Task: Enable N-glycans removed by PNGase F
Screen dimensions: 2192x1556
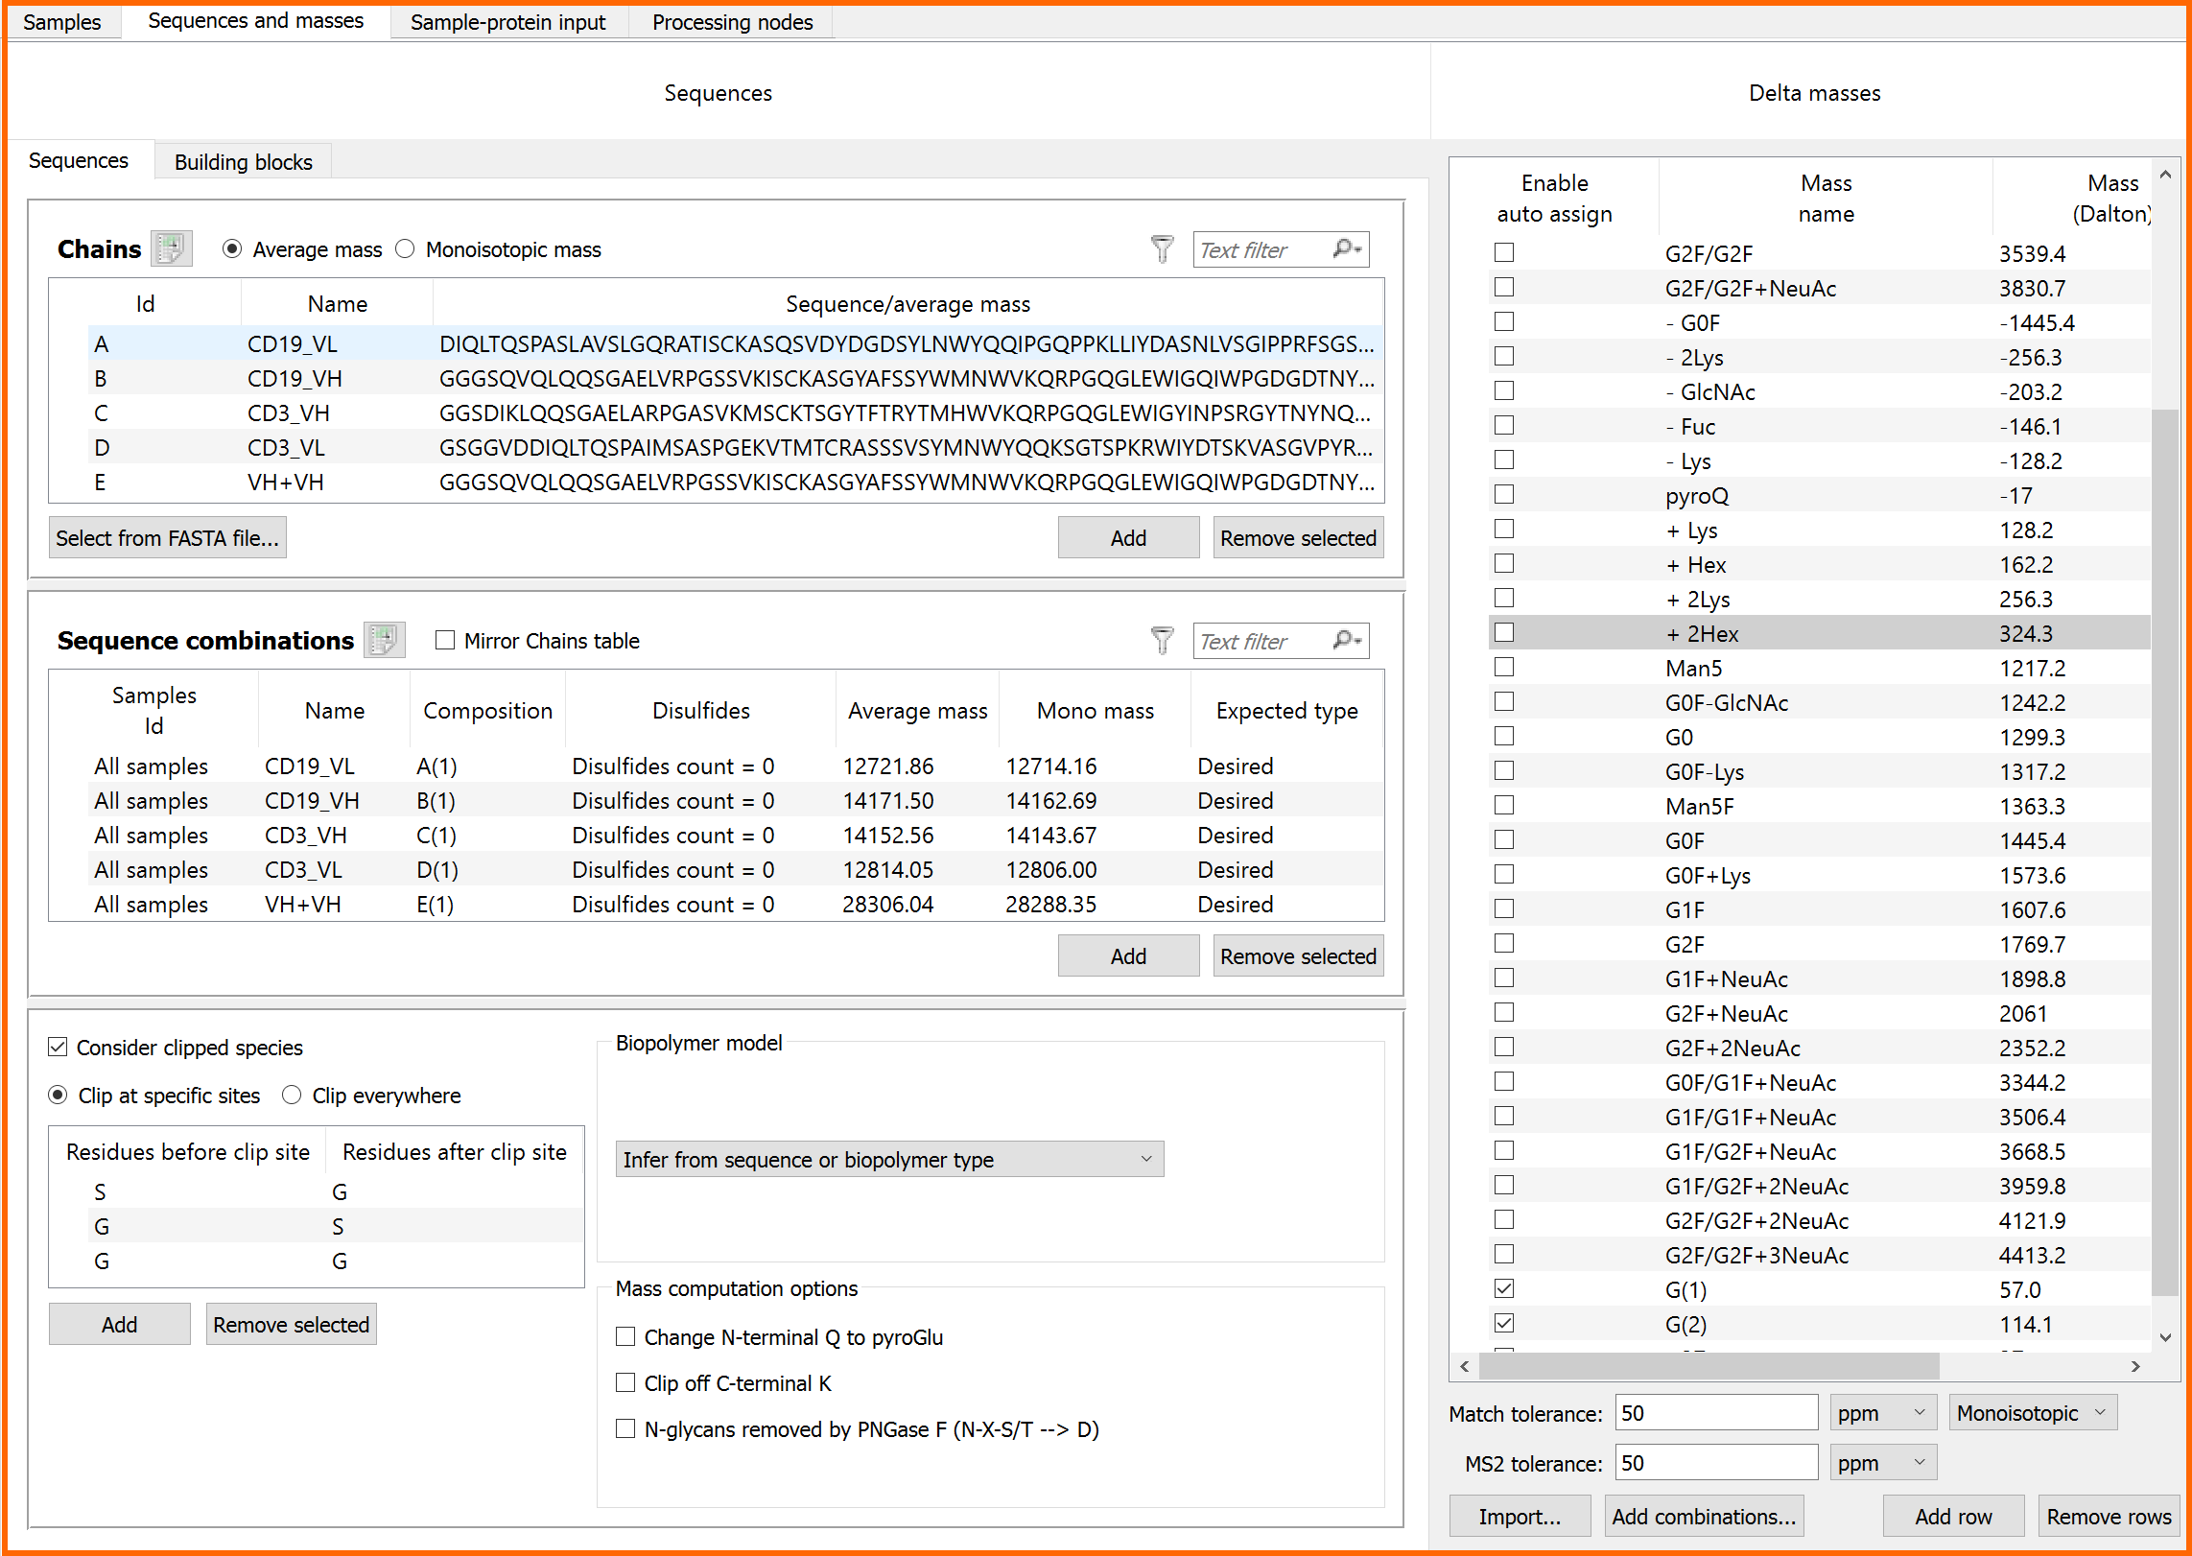Action: (x=625, y=1428)
